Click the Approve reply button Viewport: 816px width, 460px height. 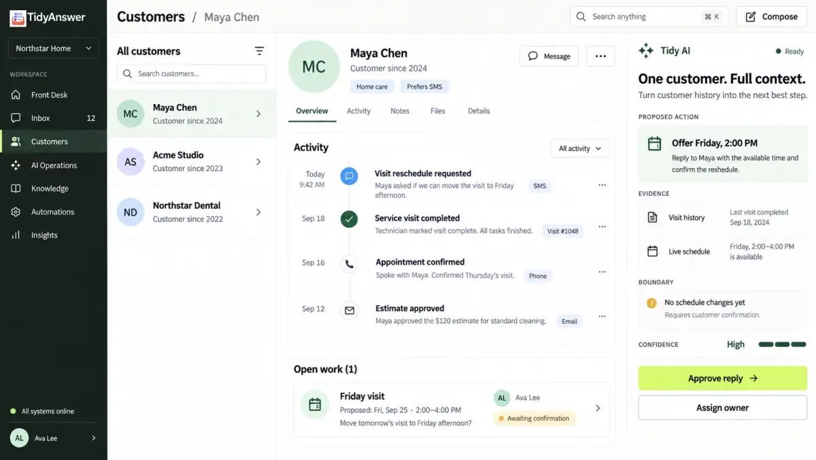point(723,378)
